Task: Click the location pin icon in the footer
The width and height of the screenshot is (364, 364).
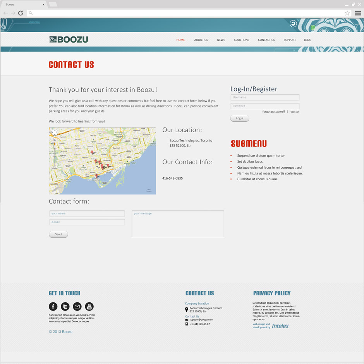Action: [186, 310]
